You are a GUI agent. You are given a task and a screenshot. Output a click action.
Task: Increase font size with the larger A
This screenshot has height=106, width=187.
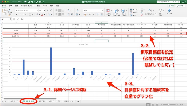pos(47,10)
